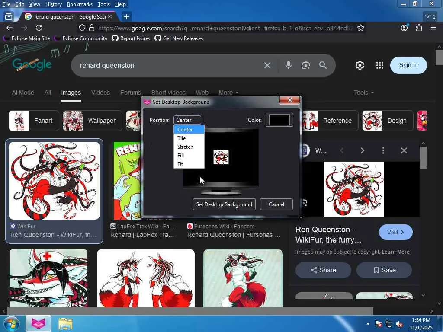
Task: Switch to the Videos tab
Action: [100, 93]
